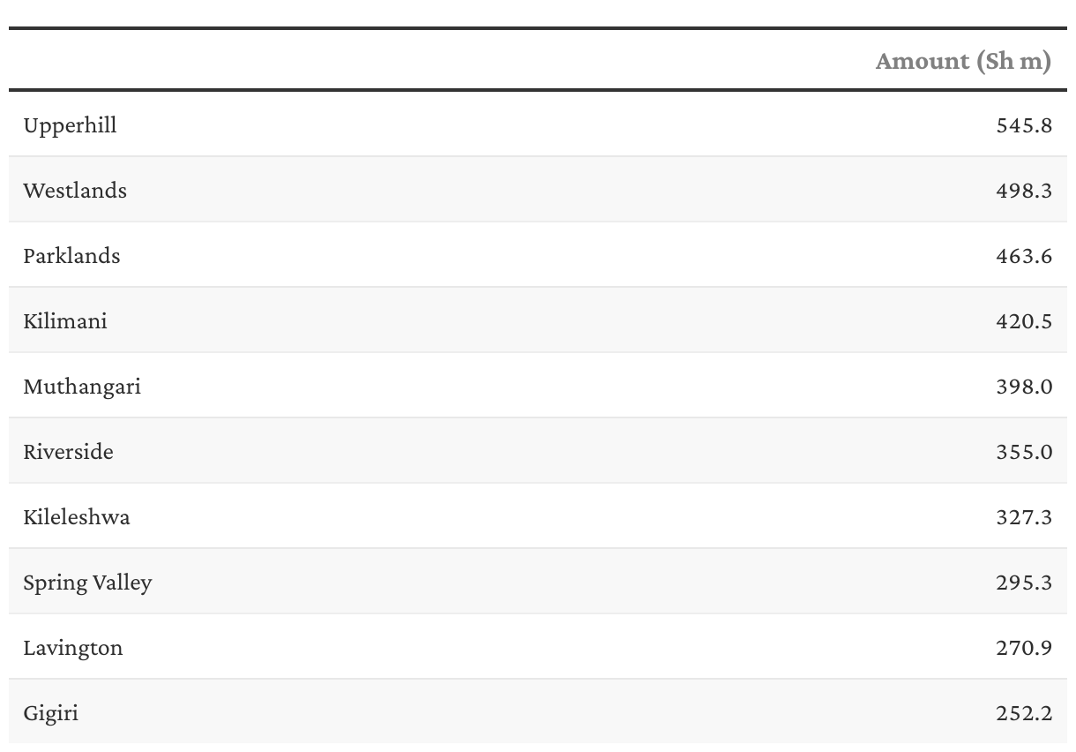Click the 398.0 Muthangari amount

tap(1024, 387)
